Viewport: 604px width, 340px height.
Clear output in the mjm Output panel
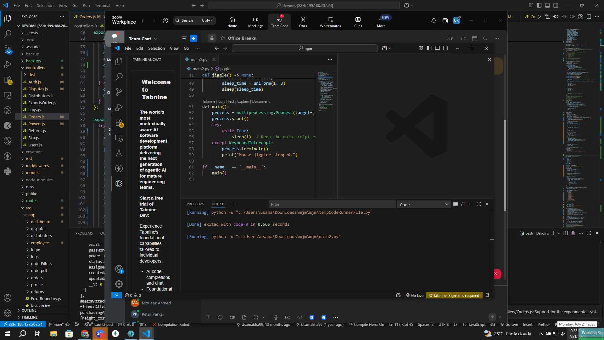tap(455, 204)
